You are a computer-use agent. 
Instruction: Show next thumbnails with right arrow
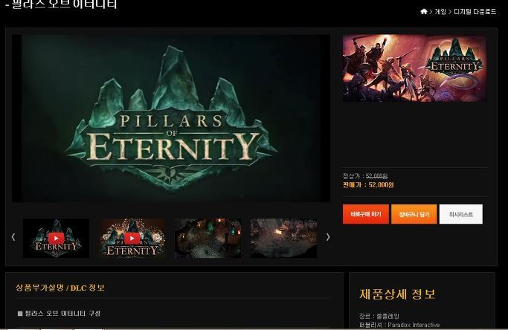coord(328,237)
